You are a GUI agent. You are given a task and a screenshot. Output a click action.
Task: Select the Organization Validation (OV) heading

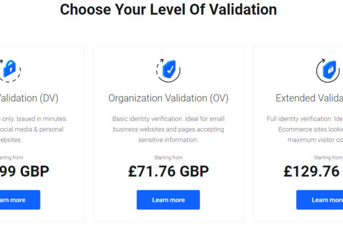169,98
